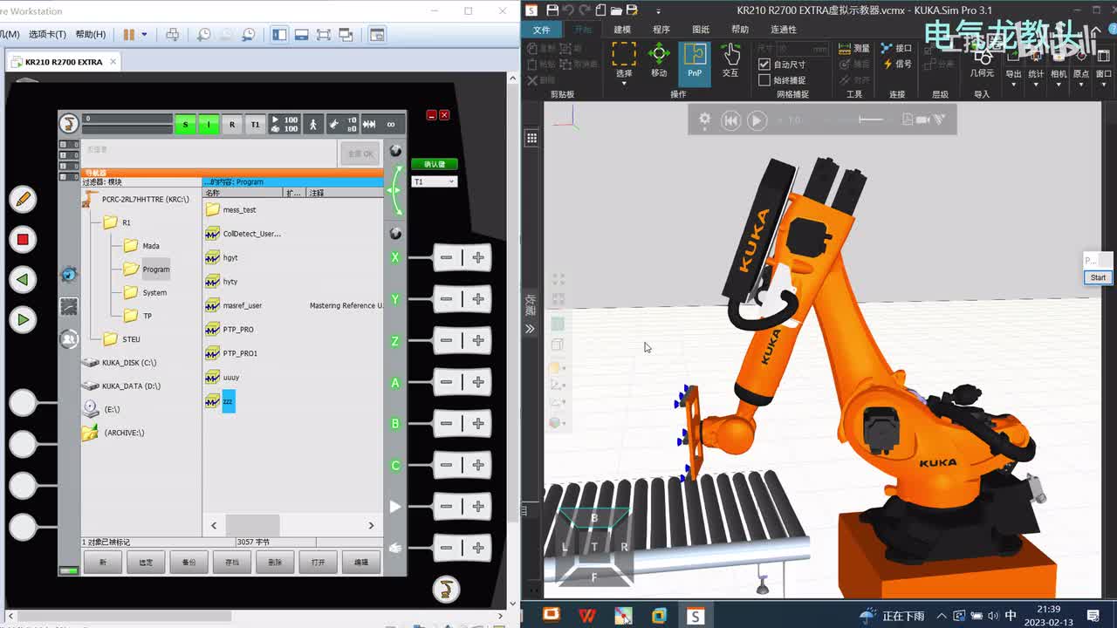Select the Program folder in navigator tree
The width and height of the screenshot is (1117, 628).
(155, 270)
